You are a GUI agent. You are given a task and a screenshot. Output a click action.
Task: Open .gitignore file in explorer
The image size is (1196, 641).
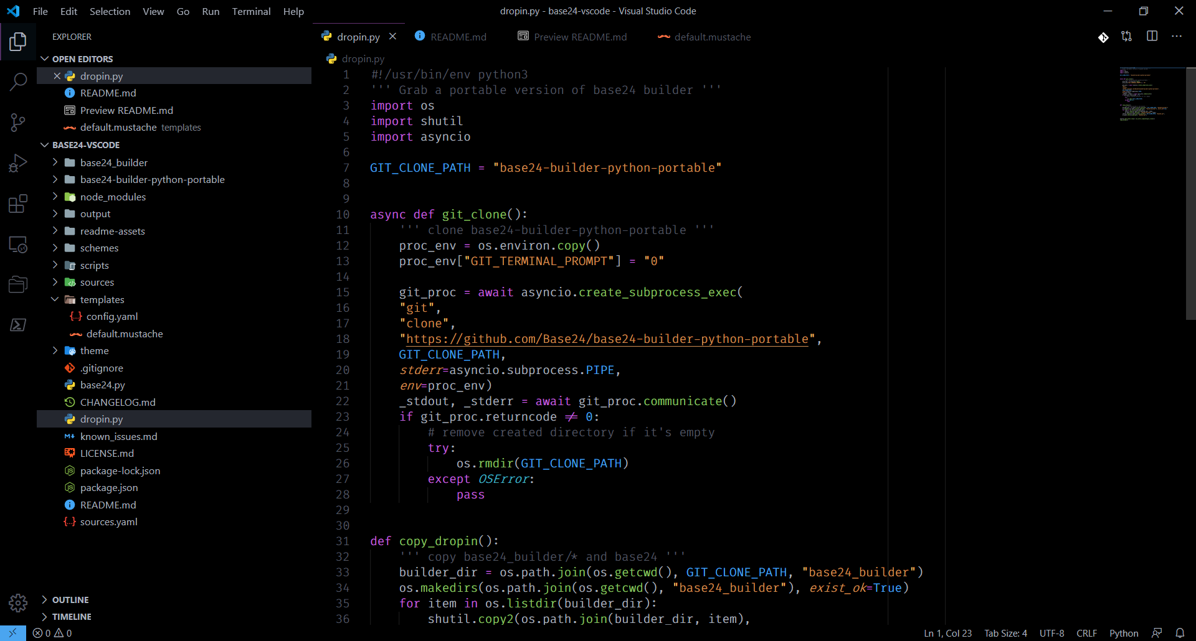174,368
